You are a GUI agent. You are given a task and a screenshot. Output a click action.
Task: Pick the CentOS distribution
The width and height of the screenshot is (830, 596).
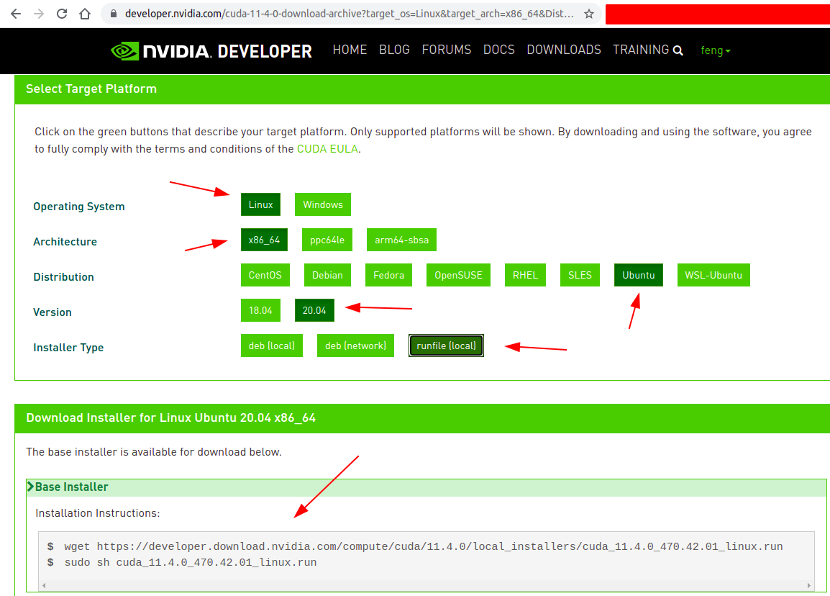265,275
